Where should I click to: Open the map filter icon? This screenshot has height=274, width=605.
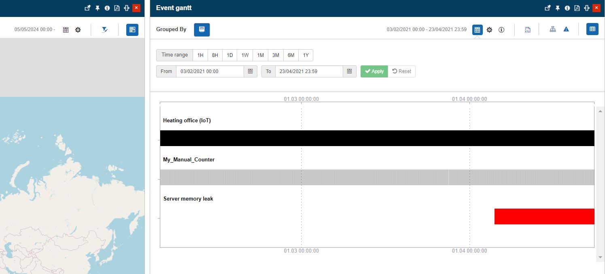tap(104, 29)
